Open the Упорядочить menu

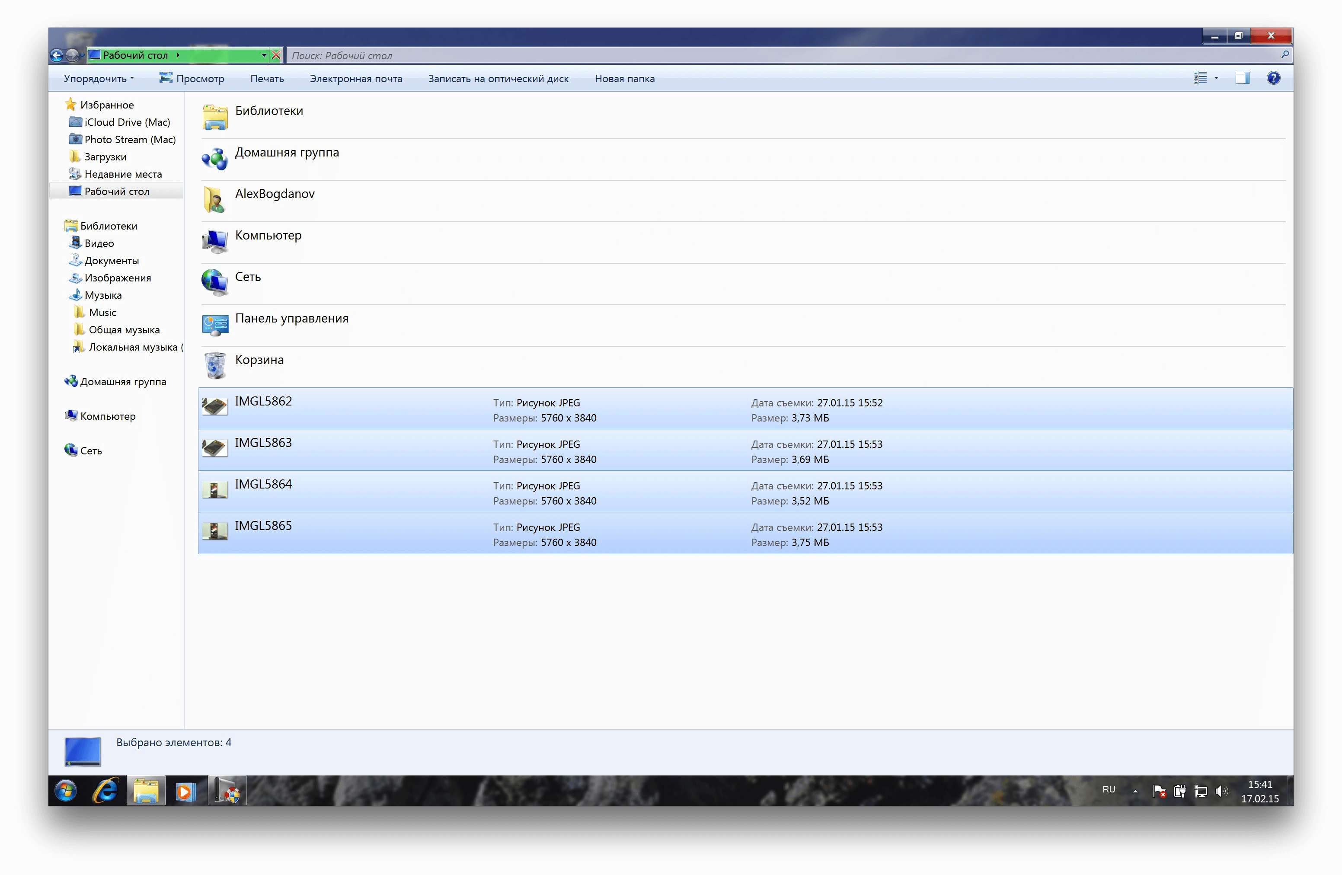[x=98, y=79]
